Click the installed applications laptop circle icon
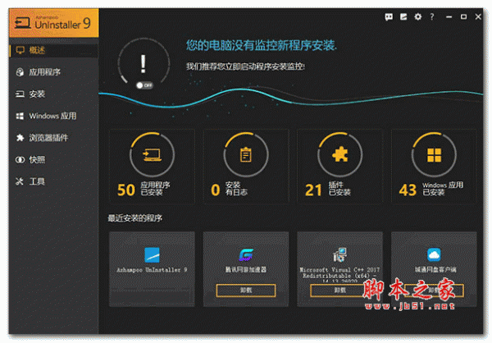 (x=152, y=154)
